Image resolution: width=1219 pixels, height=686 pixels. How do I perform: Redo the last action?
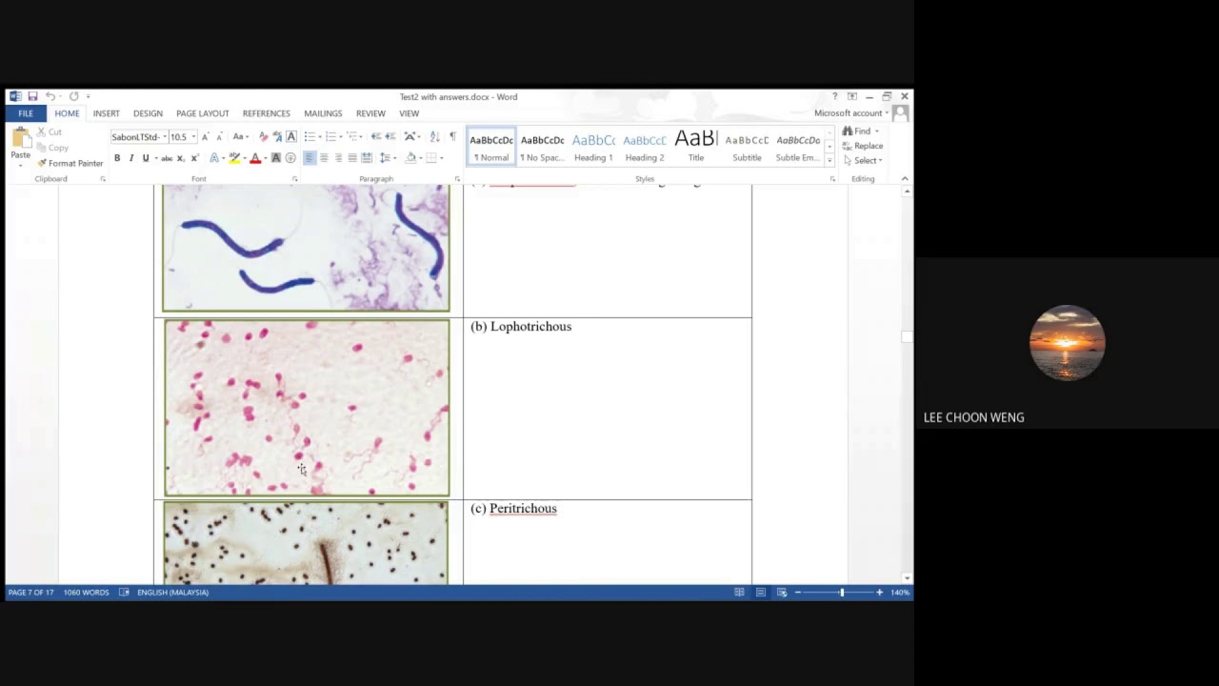pos(73,96)
